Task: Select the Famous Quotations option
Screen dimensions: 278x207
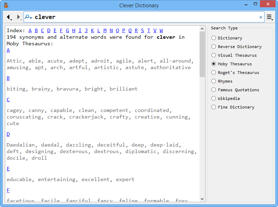Action: click(x=235, y=90)
